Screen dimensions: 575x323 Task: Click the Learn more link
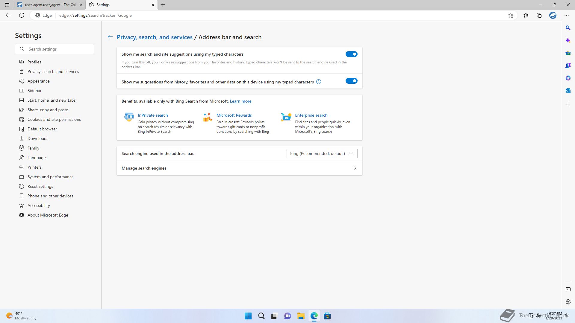click(x=240, y=101)
